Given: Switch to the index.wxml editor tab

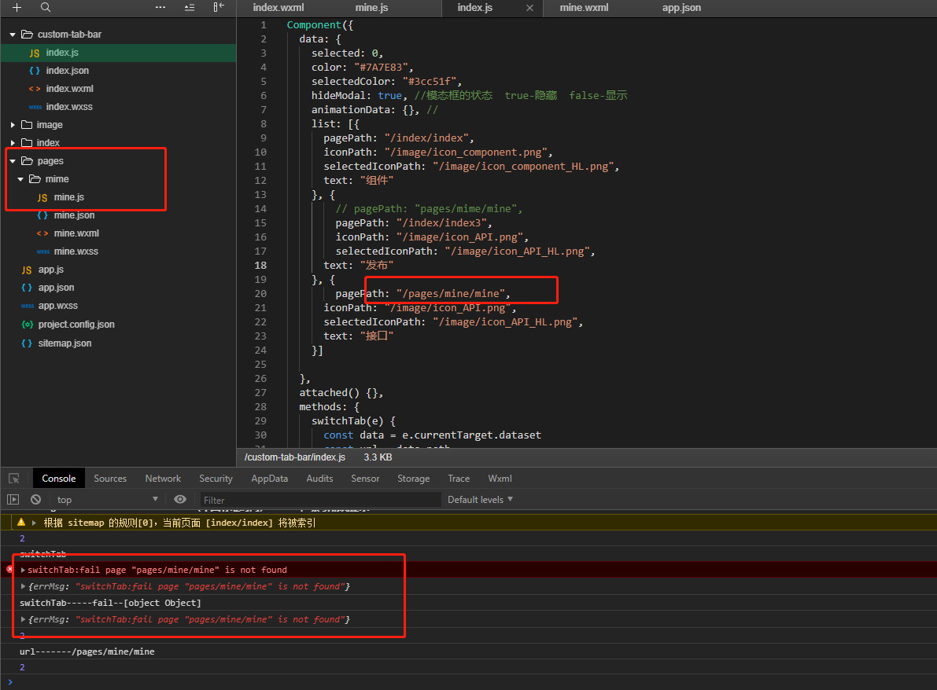Looking at the screenshot, I should [279, 8].
